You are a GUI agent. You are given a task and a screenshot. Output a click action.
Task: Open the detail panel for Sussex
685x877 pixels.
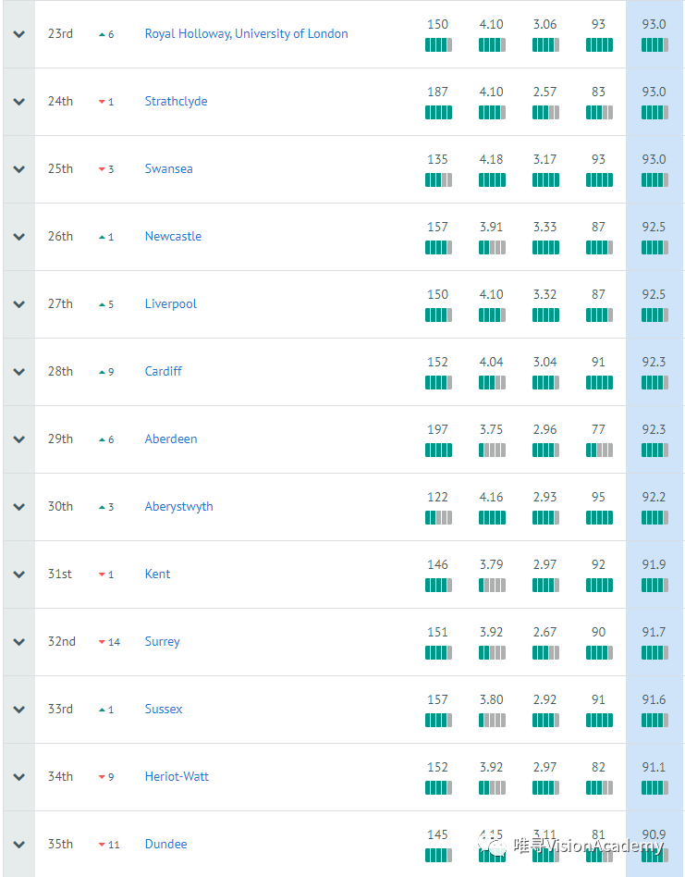[17, 709]
